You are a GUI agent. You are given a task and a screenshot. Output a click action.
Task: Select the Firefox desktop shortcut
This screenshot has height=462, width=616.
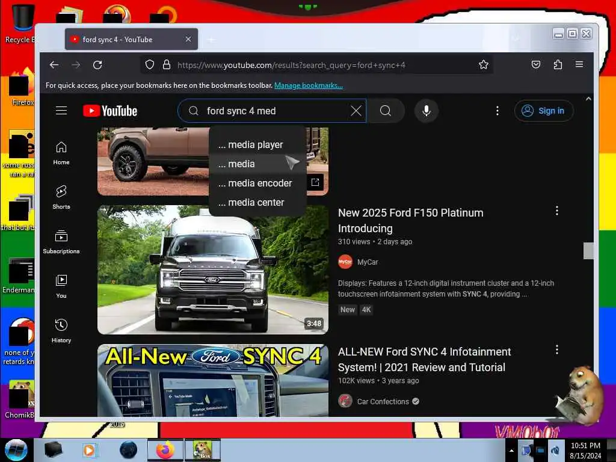[x=20, y=87]
